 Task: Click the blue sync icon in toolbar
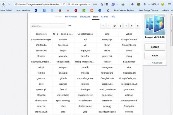coord(113,4)
